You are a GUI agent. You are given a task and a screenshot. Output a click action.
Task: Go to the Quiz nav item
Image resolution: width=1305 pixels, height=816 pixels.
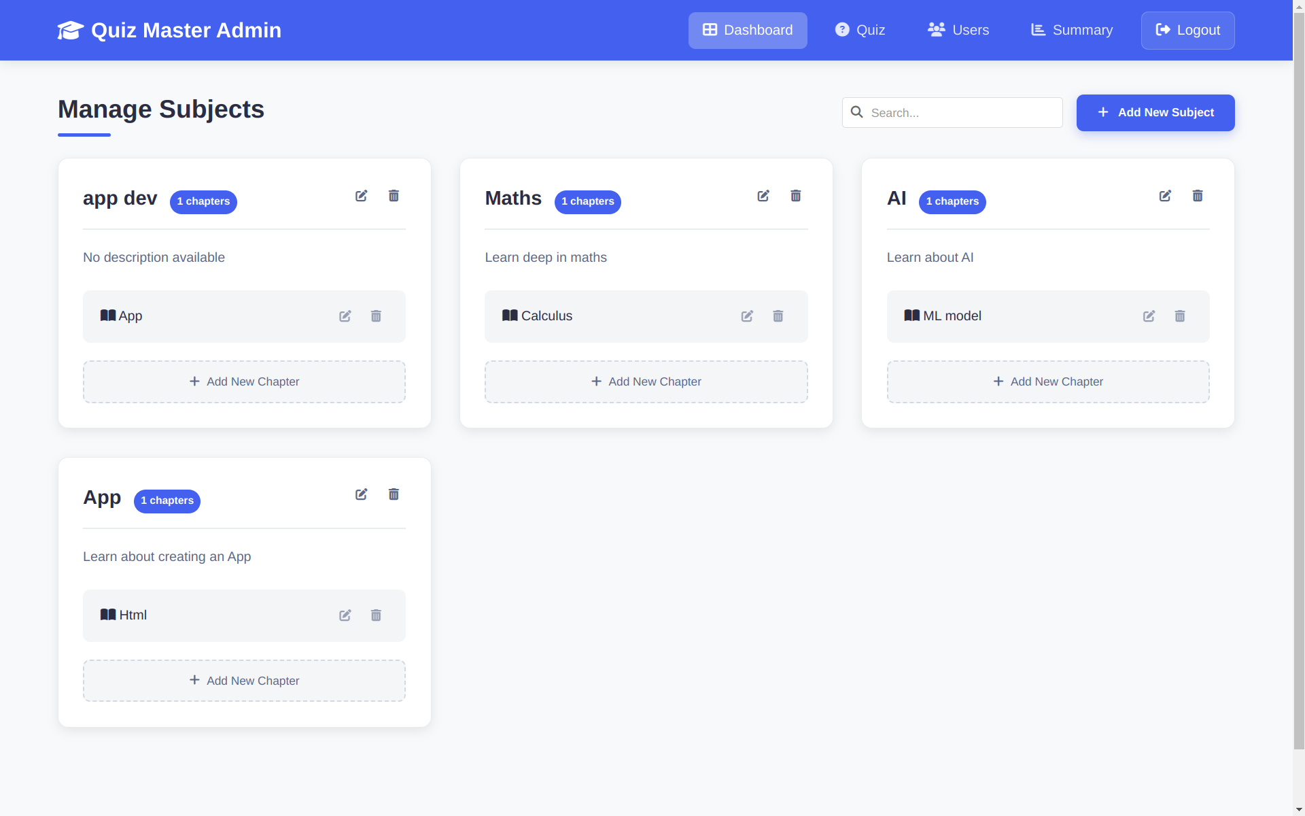[x=860, y=31]
